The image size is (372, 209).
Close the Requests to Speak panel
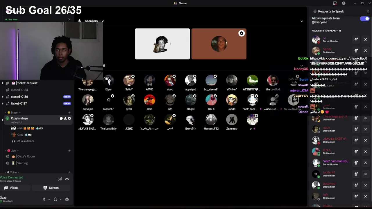coord(368,11)
